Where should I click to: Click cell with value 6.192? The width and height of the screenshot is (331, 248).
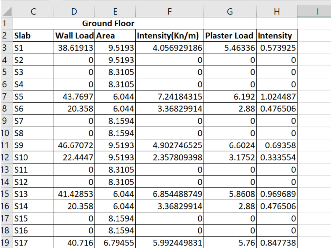[x=230, y=97]
